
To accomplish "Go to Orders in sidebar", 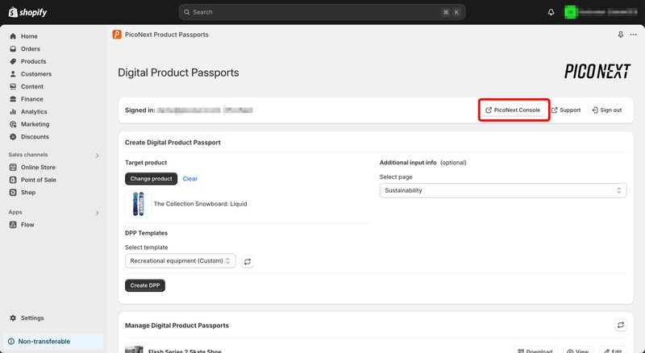I will 30,49.
